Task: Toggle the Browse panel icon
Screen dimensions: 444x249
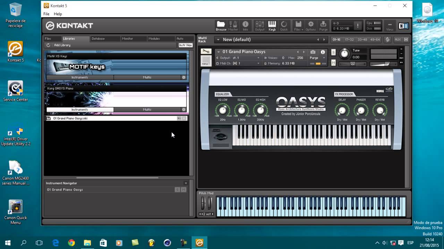Action: [221, 26]
